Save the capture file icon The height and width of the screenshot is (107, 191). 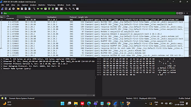(22, 9)
